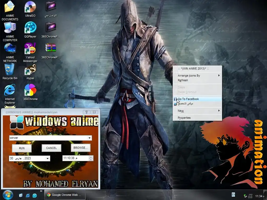Choose Arrange Icons By submenu
Viewport: 267px width, 200px height.
[197, 76]
